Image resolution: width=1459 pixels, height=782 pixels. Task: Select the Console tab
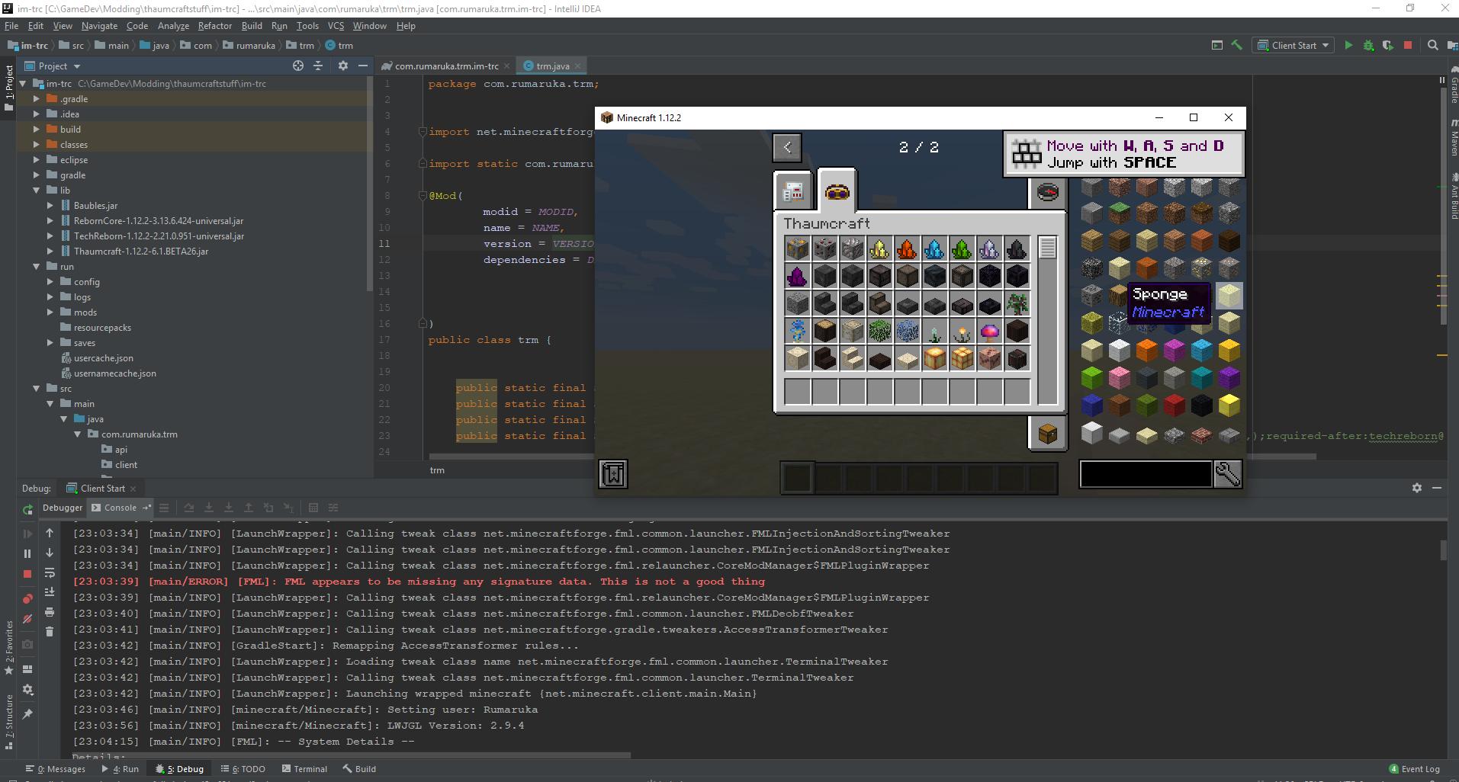point(120,508)
